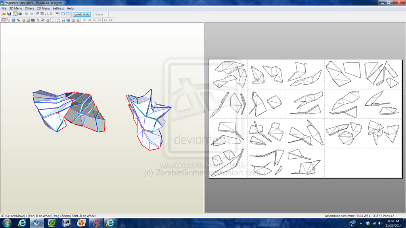This screenshot has width=406, height=228.
Task: Click the page frame settings icon
Action: (x=73, y=20)
